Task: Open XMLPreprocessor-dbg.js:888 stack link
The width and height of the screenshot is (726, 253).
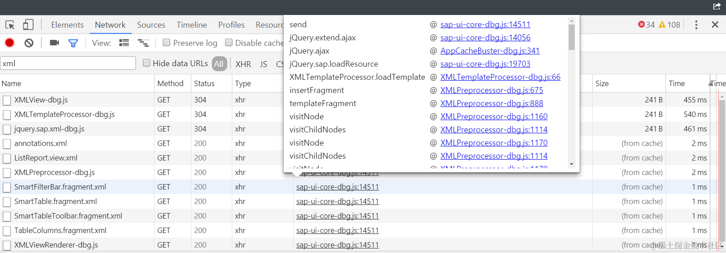Action: 491,103
